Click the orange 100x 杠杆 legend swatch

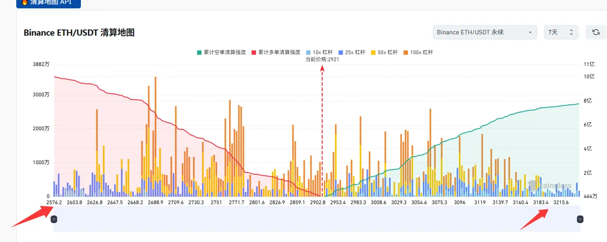405,52
